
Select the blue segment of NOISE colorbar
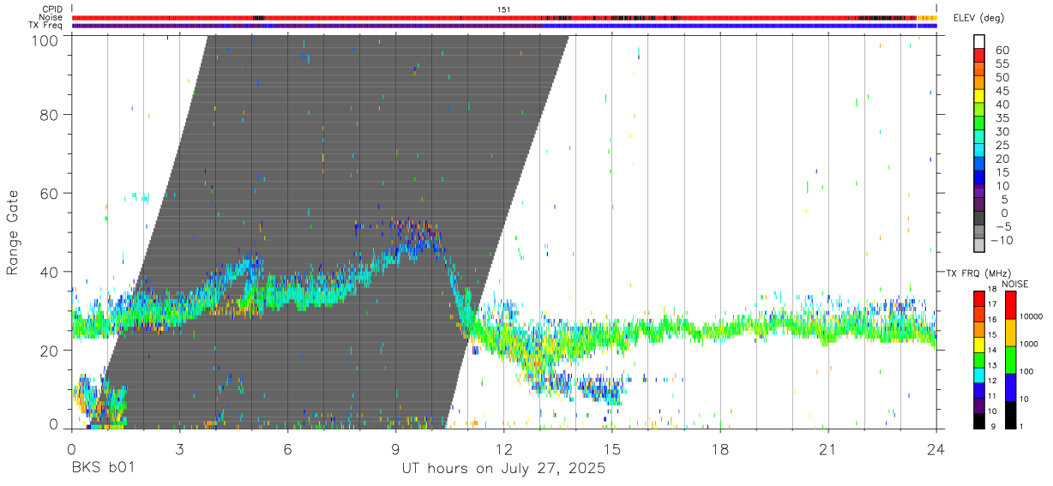coord(1009,387)
